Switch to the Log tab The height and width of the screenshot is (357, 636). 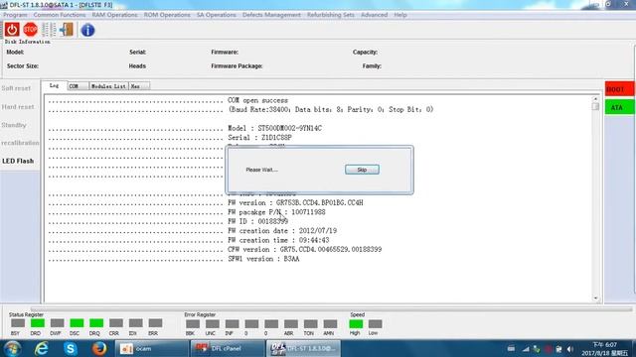pos(55,85)
